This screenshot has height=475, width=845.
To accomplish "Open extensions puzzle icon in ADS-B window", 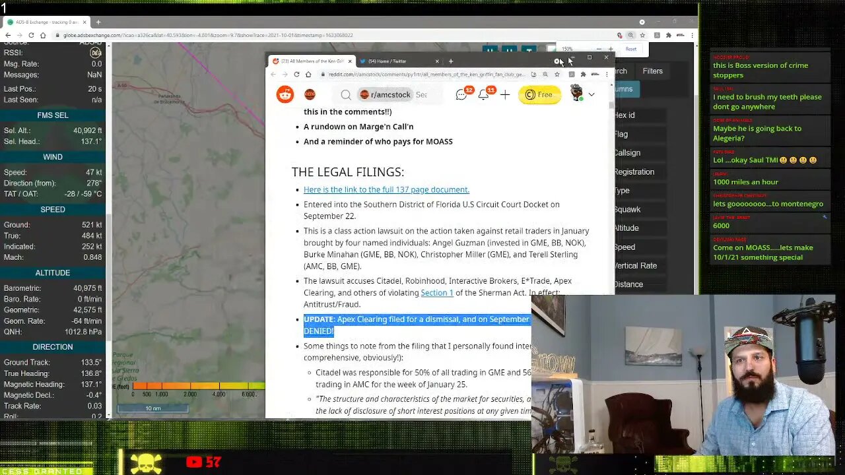I will coord(669,35).
